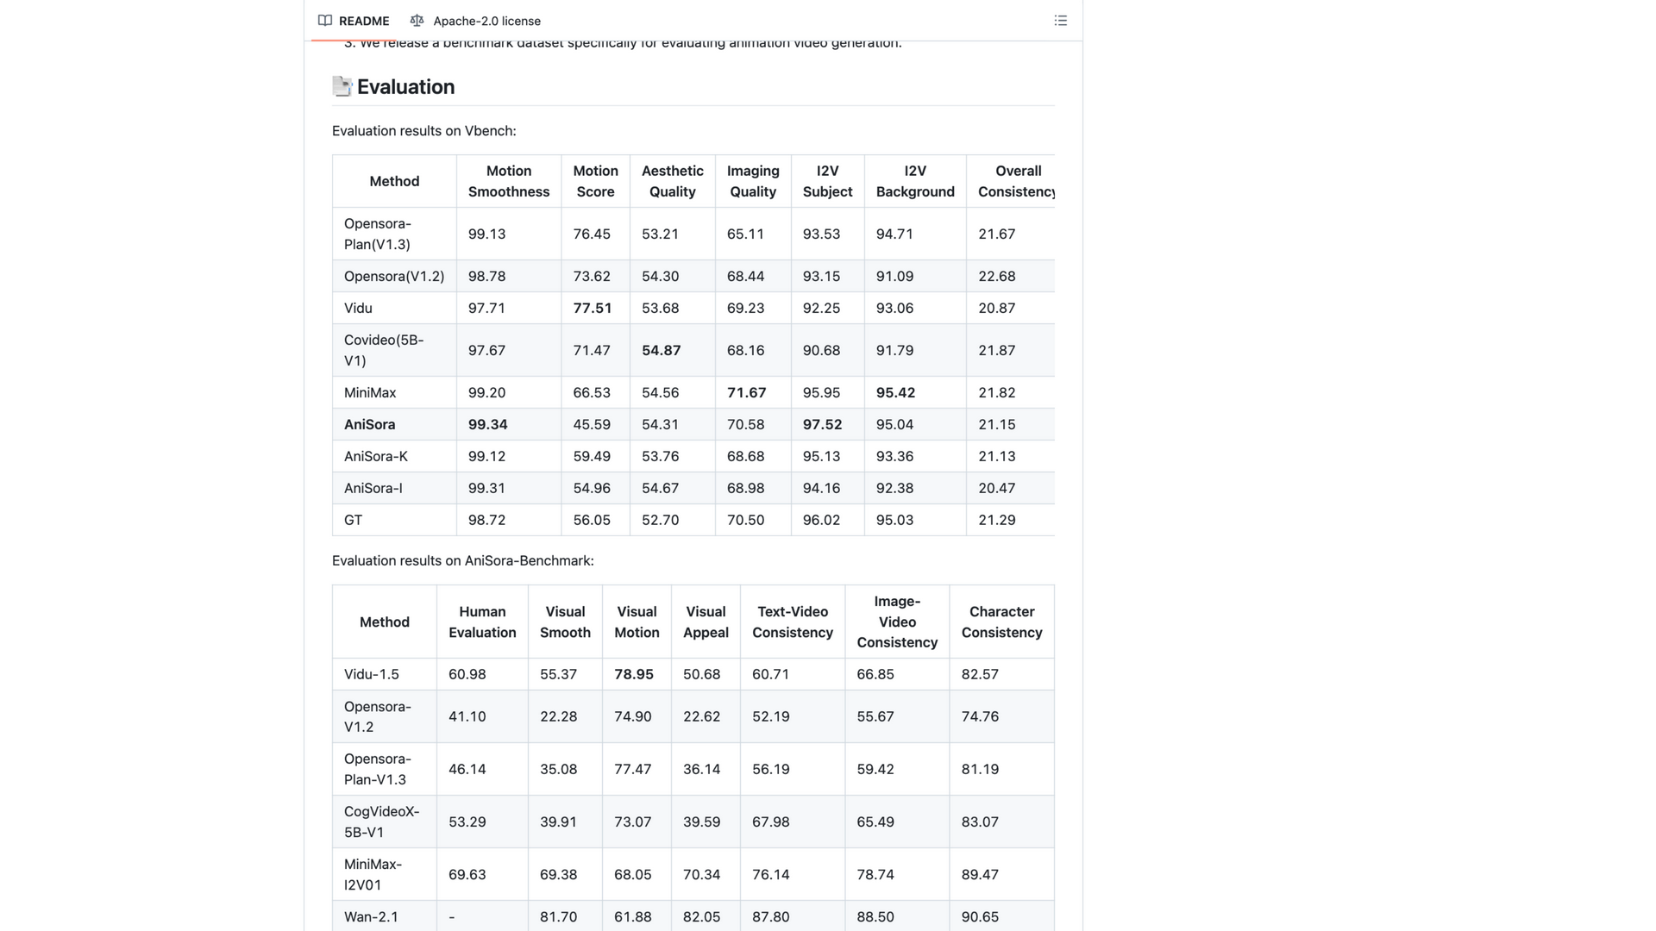
Task: Click the Opensora(V1.2) row name
Action: [x=394, y=277]
